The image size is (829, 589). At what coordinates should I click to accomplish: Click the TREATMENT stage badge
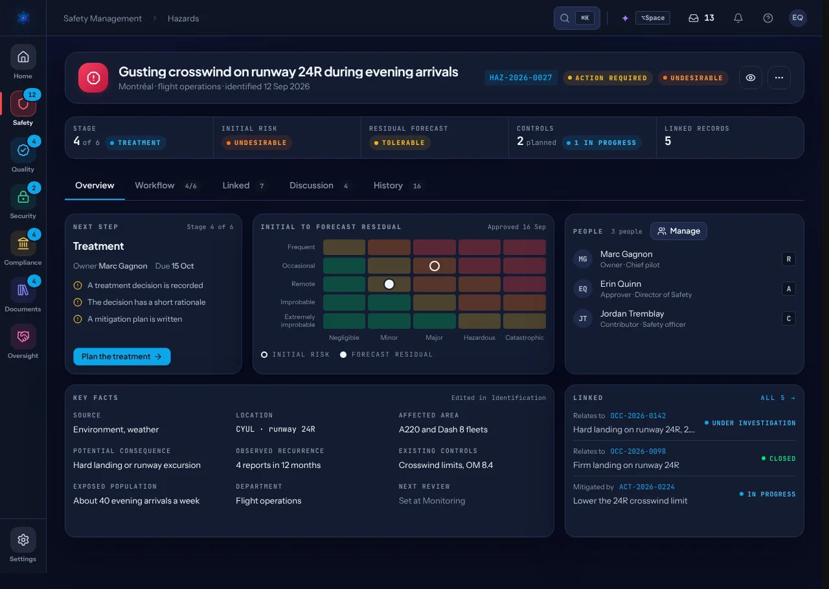135,143
